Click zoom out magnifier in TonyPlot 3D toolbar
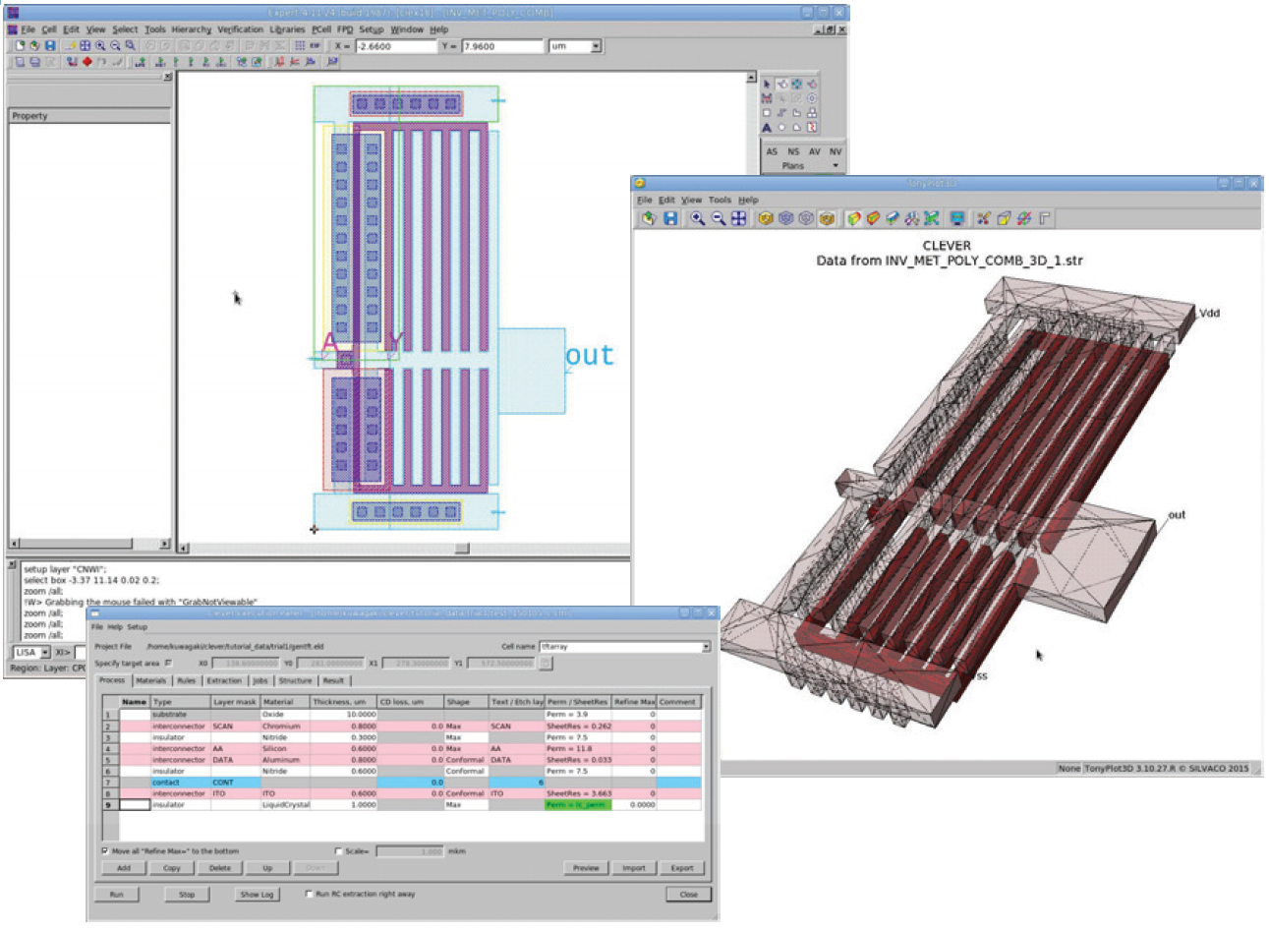 click(x=718, y=218)
